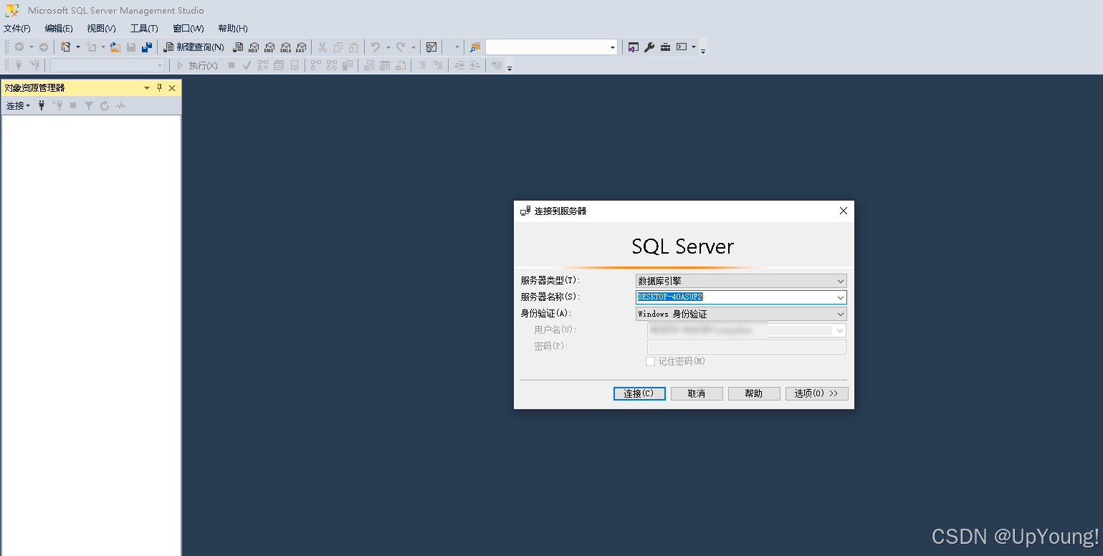Click the Visual Studio window icon

pyautogui.click(x=634, y=47)
